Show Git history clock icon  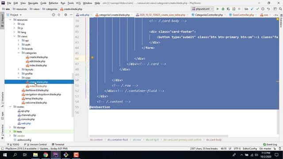click(x=263, y=9)
